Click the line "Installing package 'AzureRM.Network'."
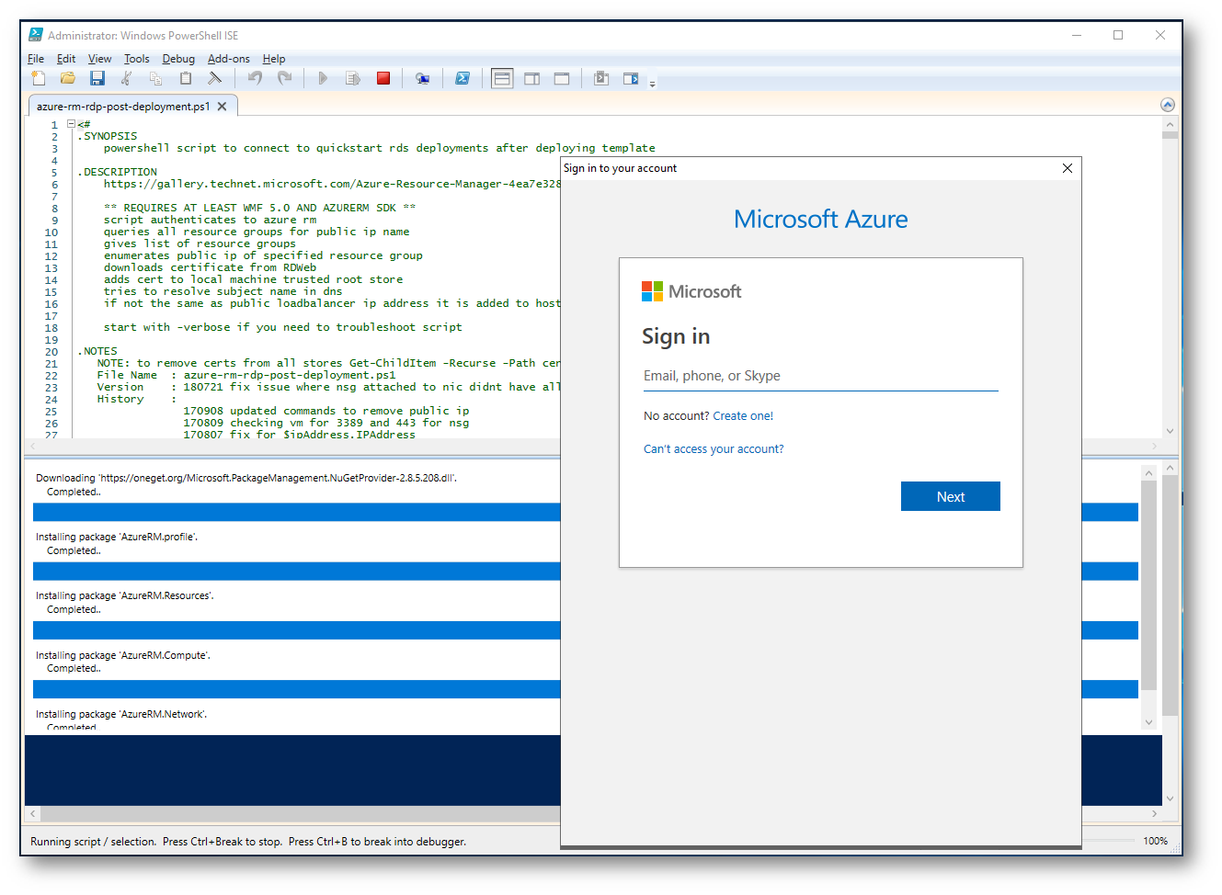Image resolution: width=1222 pixels, height=895 pixels. coord(121,714)
